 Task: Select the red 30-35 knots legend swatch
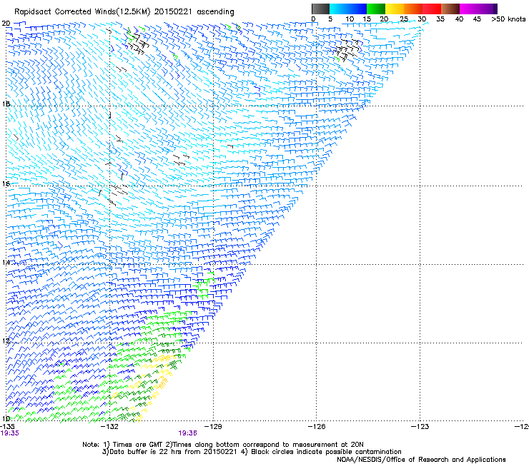point(432,9)
